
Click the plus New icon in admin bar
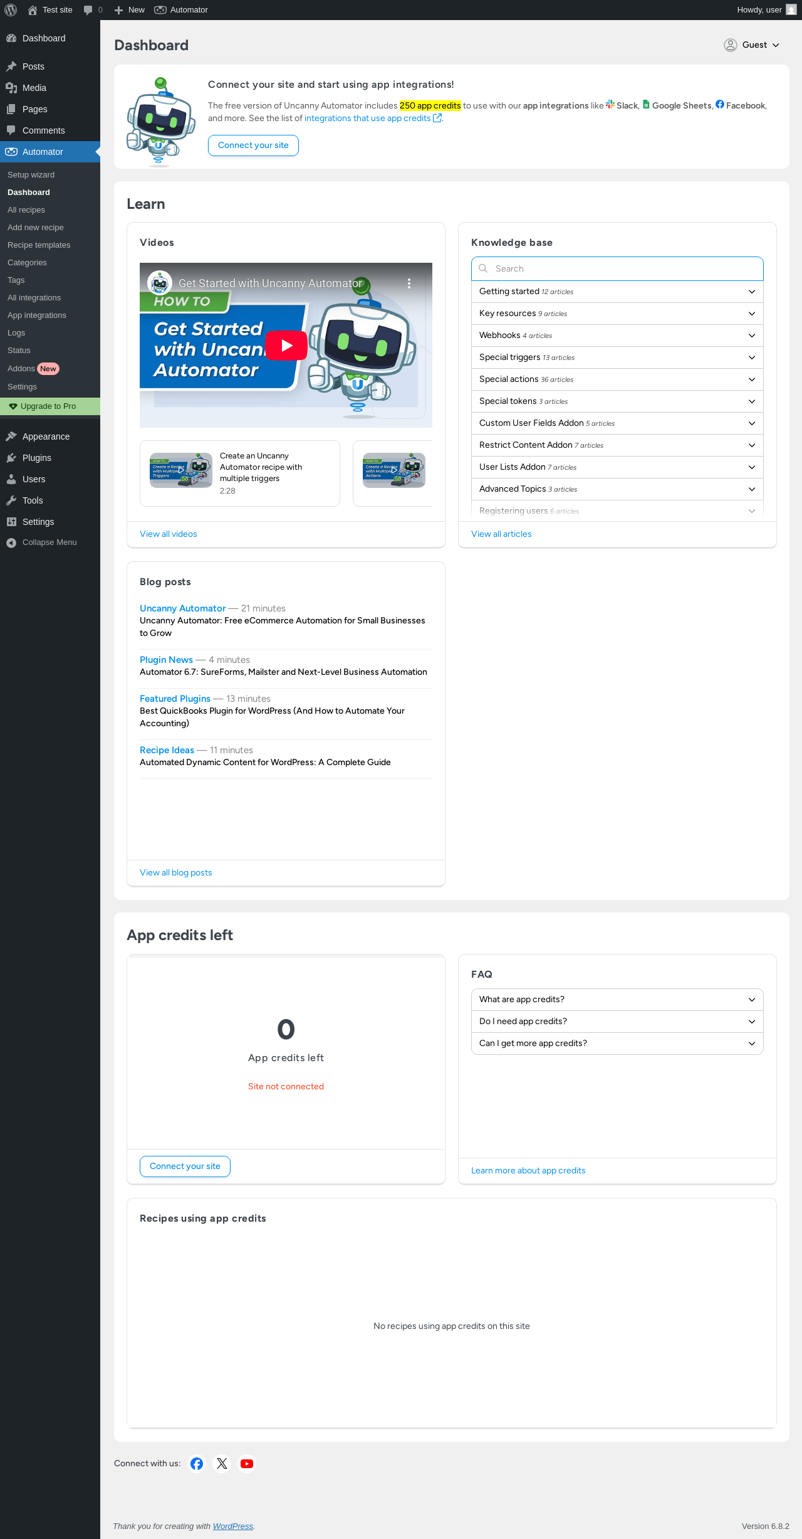(x=118, y=10)
